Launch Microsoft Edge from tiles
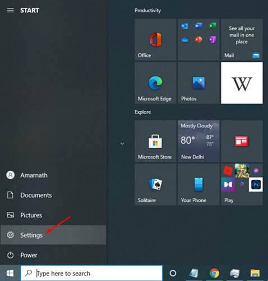 tap(155, 83)
